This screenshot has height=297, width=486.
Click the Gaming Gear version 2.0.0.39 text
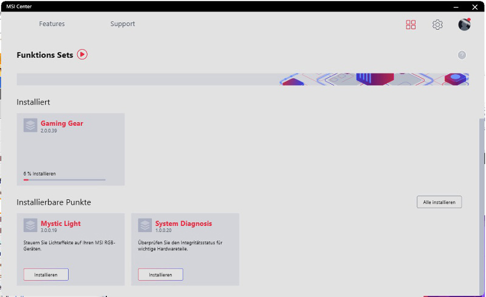tap(49, 131)
